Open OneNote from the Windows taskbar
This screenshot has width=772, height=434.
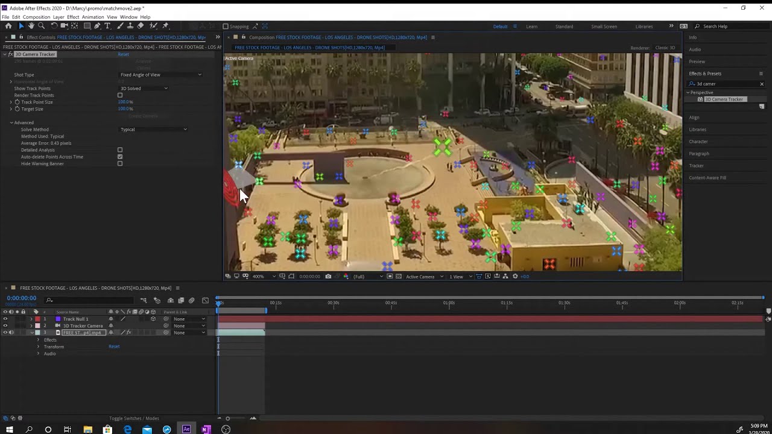(206, 429)
